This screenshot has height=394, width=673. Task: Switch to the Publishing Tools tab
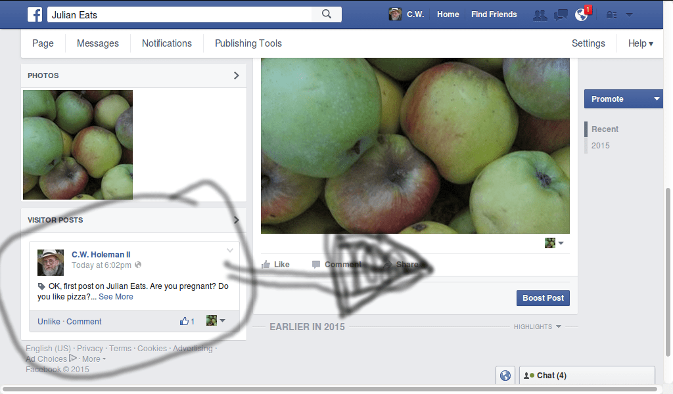coord(248,43)
